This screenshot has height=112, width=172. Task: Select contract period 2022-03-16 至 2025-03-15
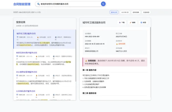[x=95, y=44]
